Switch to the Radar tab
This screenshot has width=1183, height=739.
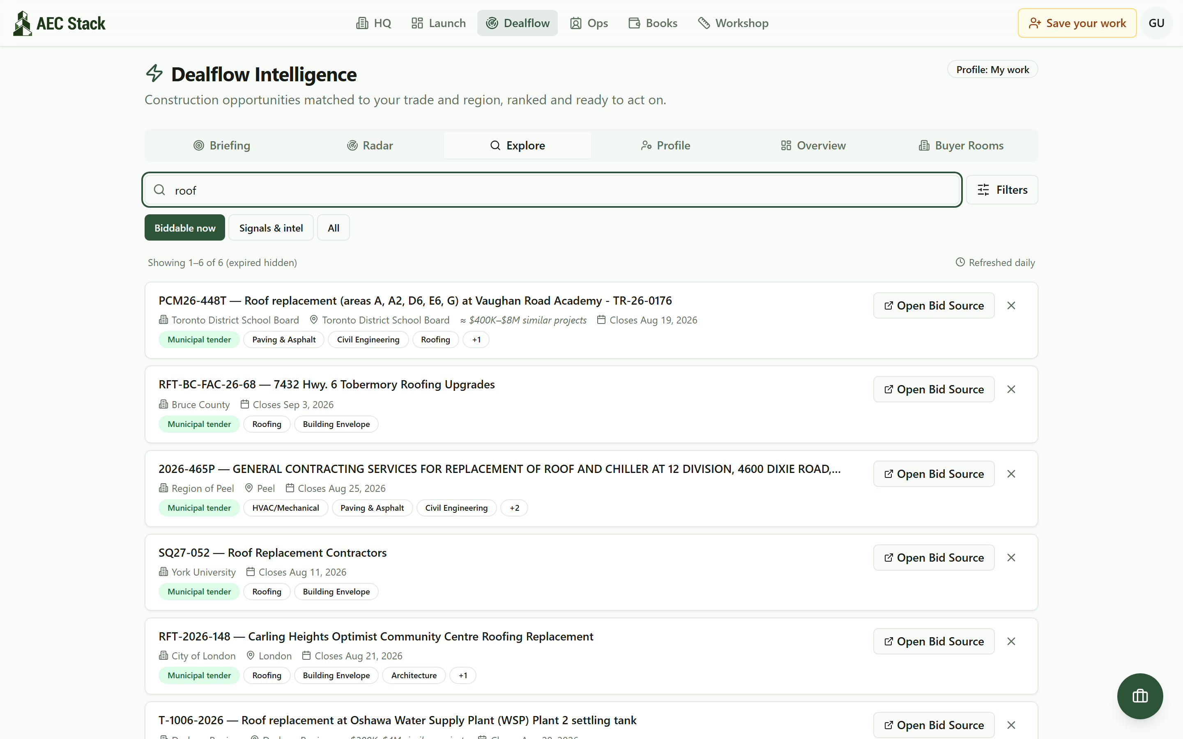[370, 145]
